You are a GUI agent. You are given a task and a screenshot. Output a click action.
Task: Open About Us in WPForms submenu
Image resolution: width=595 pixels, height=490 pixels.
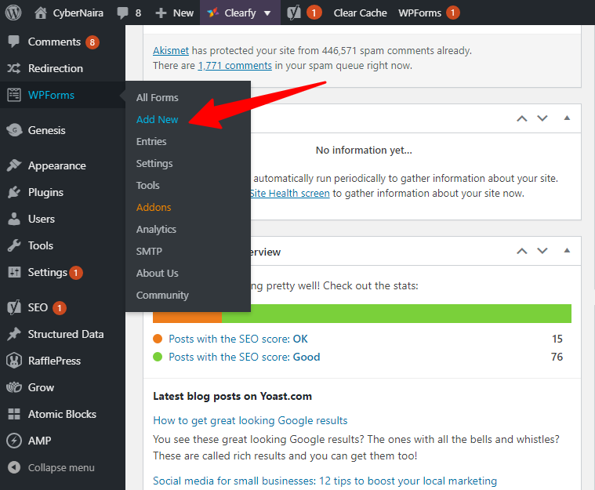pyautogui.click(x=157, y=274)
